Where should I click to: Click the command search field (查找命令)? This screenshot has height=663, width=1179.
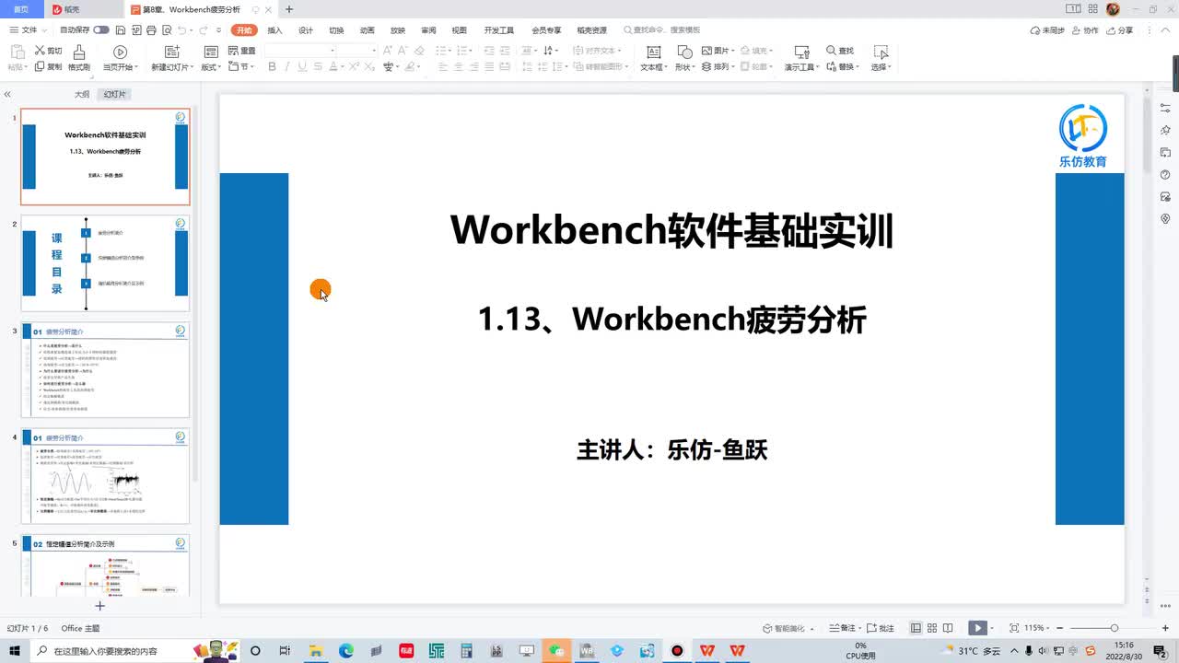coord(661,30)
